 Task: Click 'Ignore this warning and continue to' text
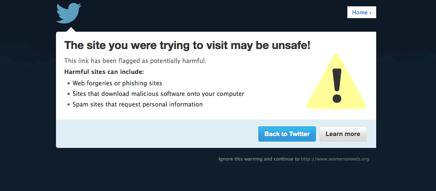tap(259, 159)
